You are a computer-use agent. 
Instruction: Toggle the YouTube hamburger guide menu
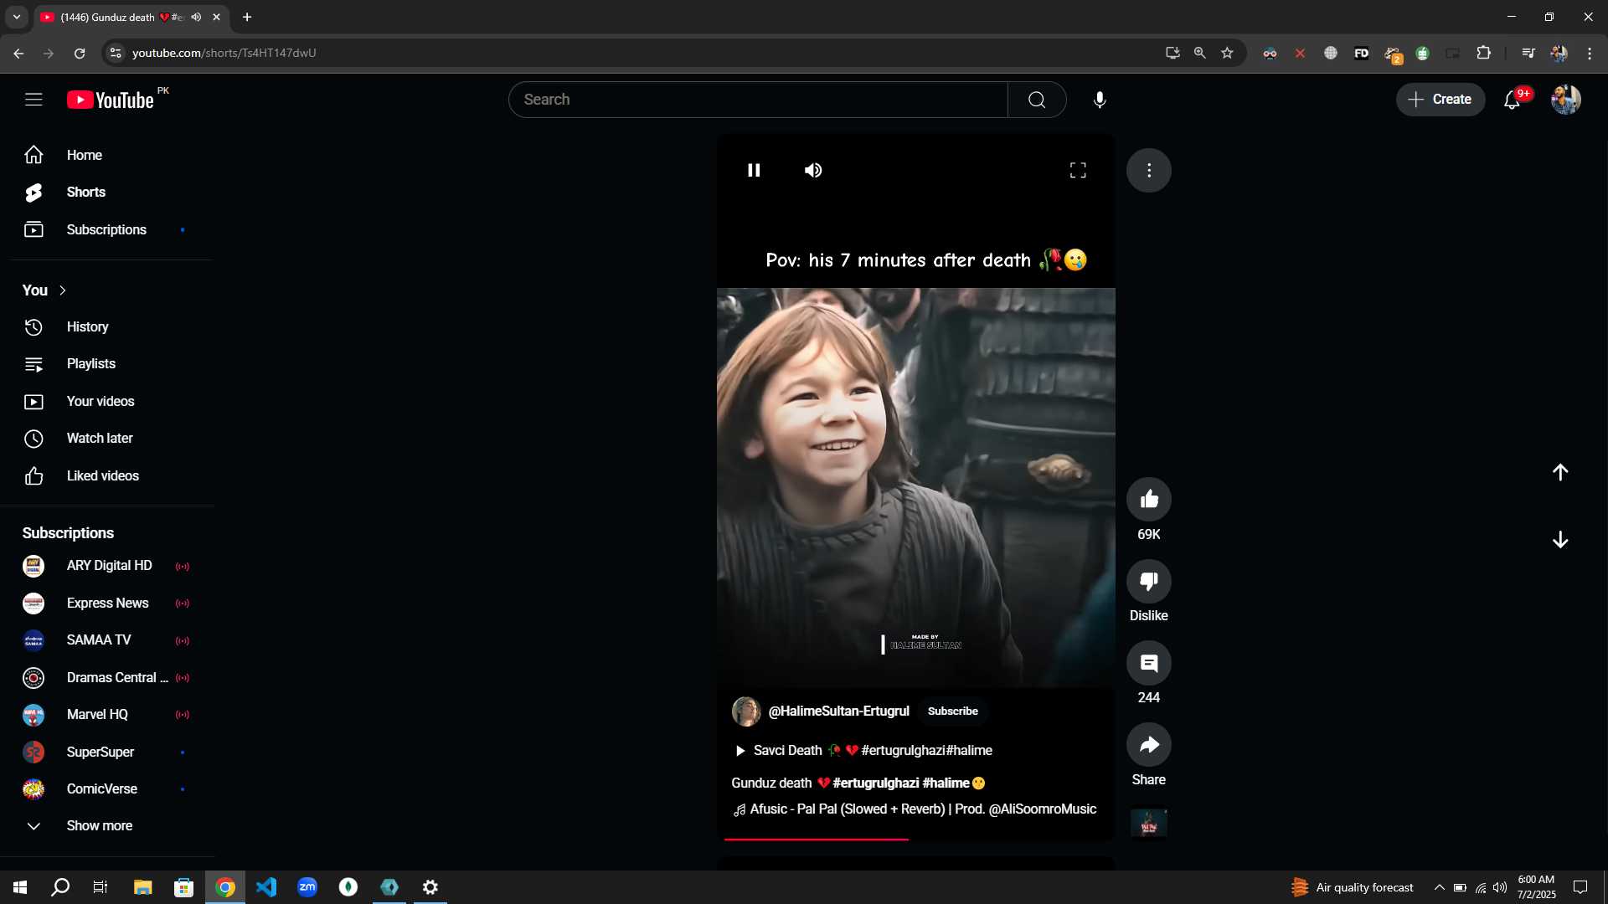(33, 100)
